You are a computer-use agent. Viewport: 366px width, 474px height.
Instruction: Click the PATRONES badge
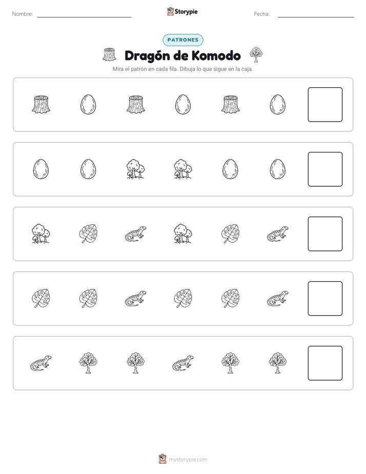183,40
